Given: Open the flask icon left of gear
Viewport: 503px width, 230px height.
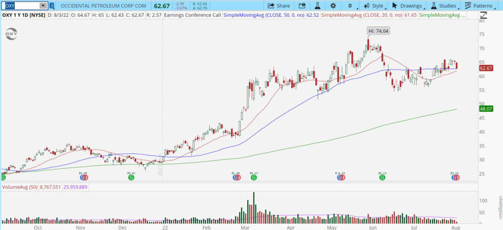Looking at the screenshot, I should [318, 6].
